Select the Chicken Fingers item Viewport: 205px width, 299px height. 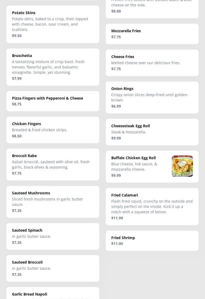(x=53, y=130)
